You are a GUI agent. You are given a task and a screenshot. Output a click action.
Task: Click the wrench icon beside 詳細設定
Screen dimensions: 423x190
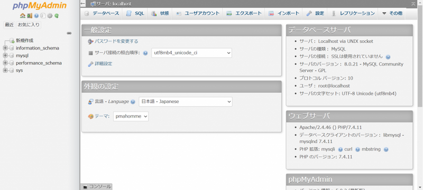(x=90, y=64)
